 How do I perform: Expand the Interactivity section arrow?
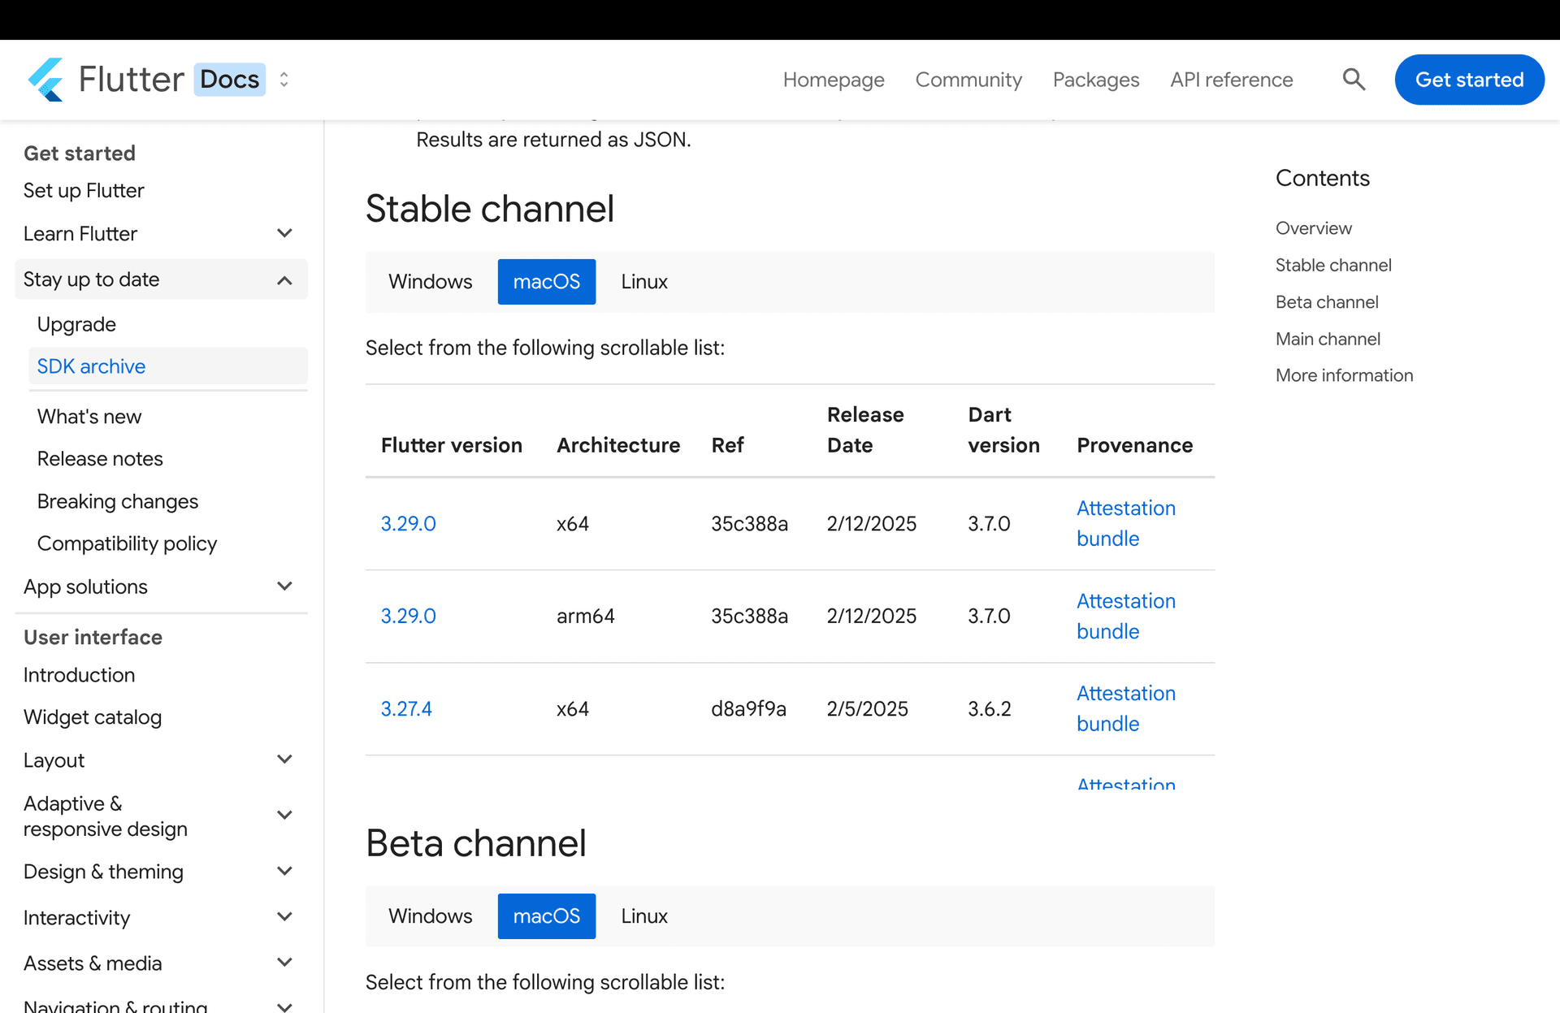tap(284, 917)
